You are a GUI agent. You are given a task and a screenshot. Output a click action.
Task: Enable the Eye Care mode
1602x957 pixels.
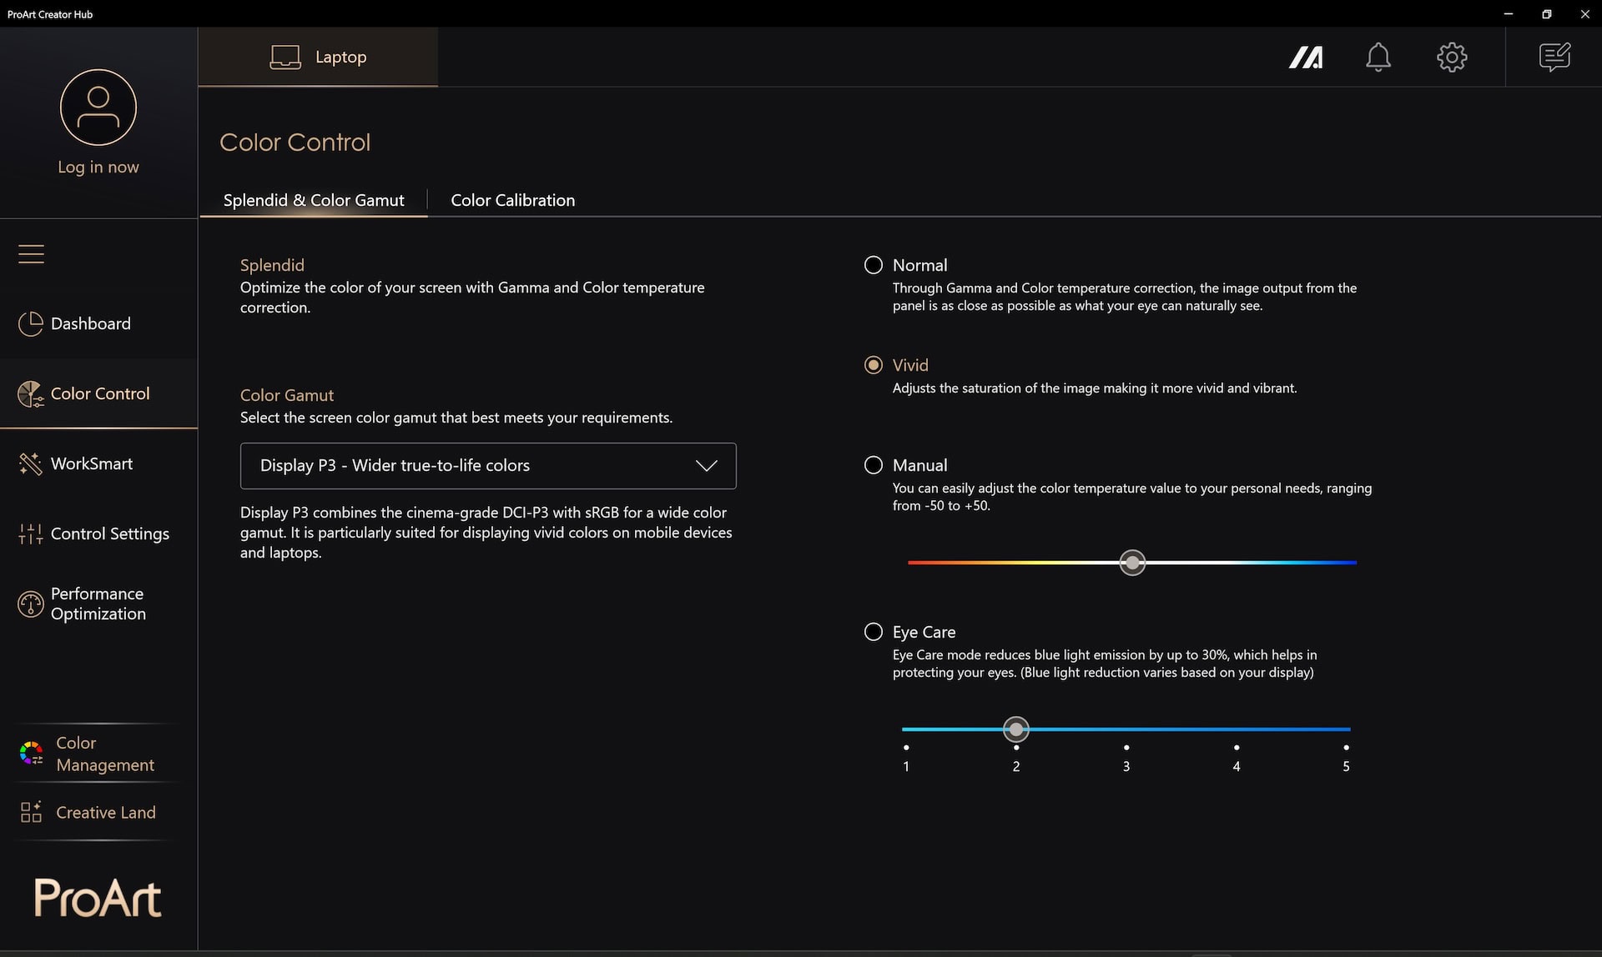874,632
